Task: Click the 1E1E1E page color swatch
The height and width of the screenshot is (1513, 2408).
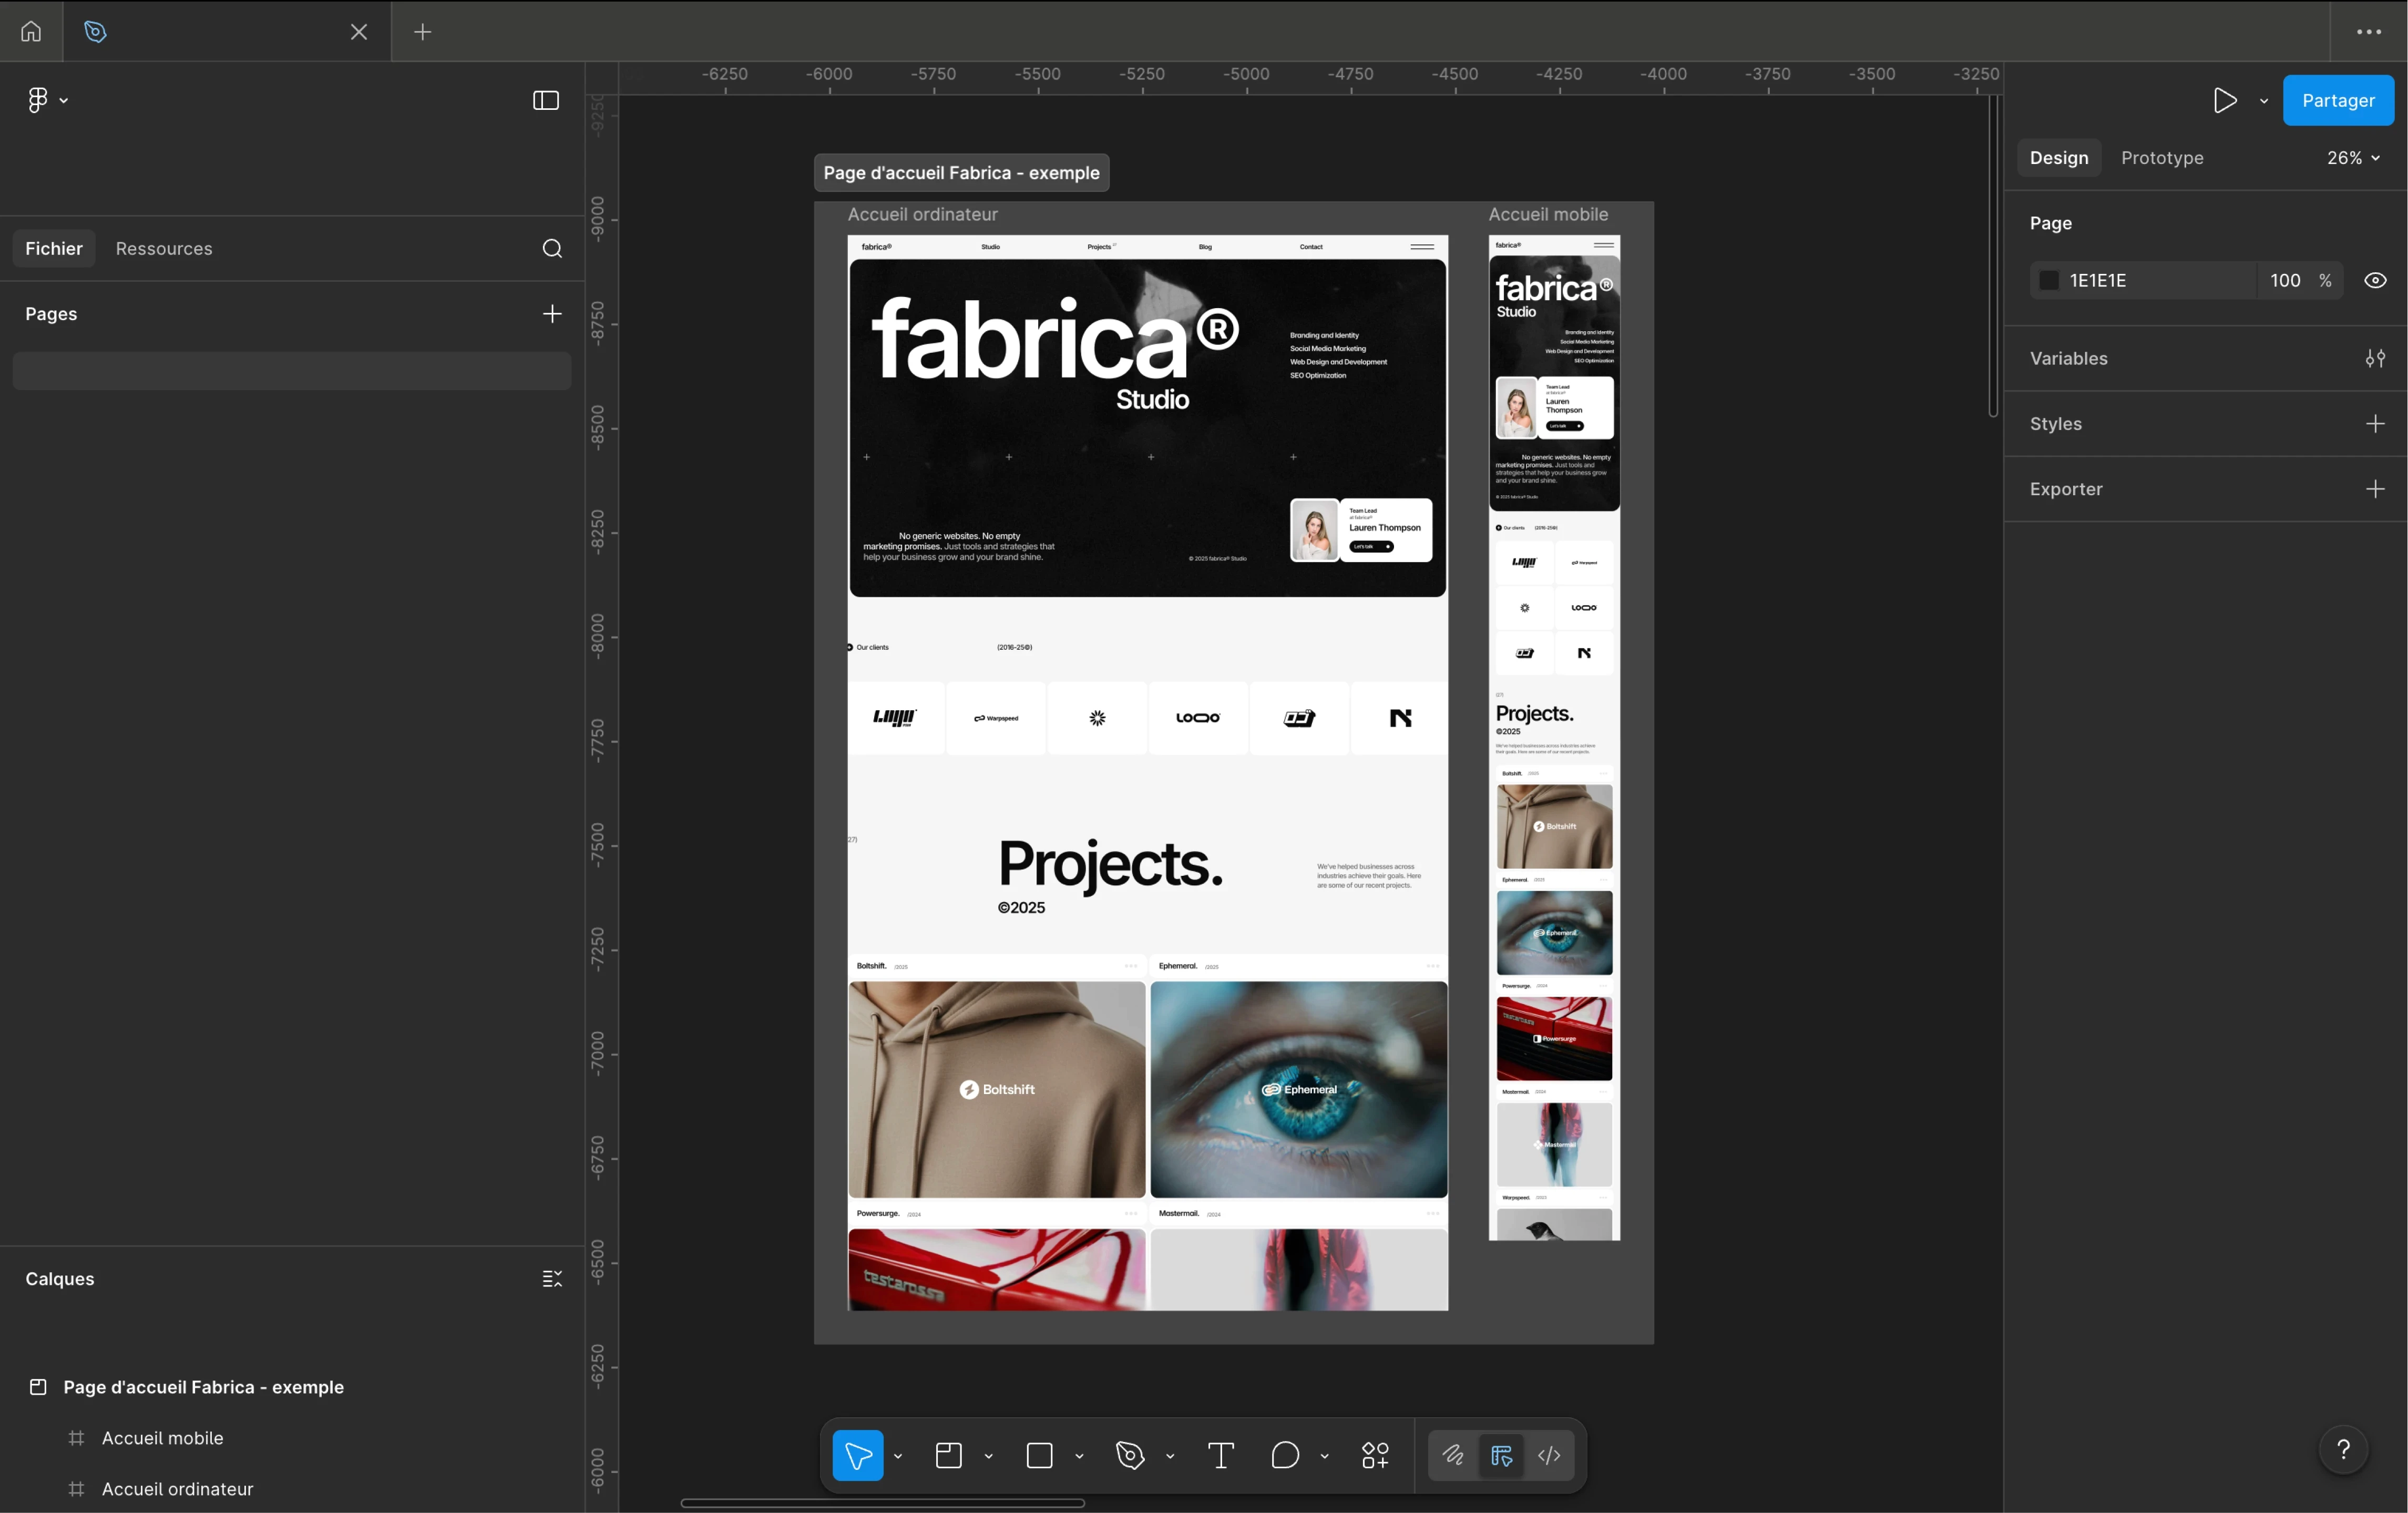Action: 2049,280
